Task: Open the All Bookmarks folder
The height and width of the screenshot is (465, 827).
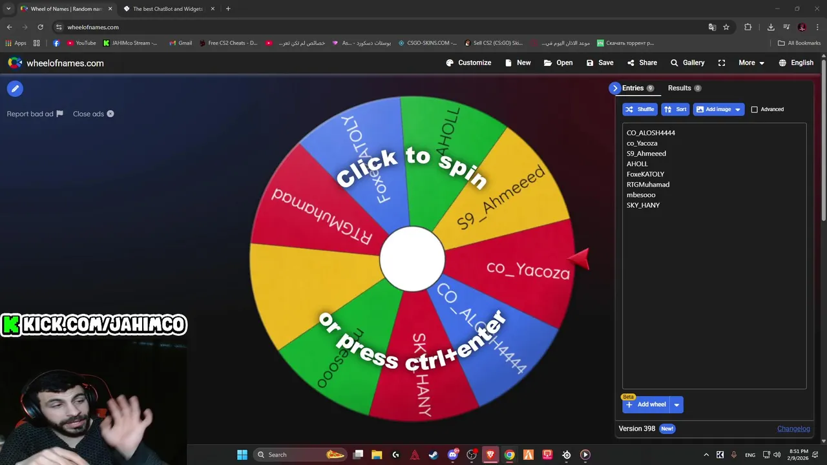Action: pyautogui.click(x=799, y=43)
